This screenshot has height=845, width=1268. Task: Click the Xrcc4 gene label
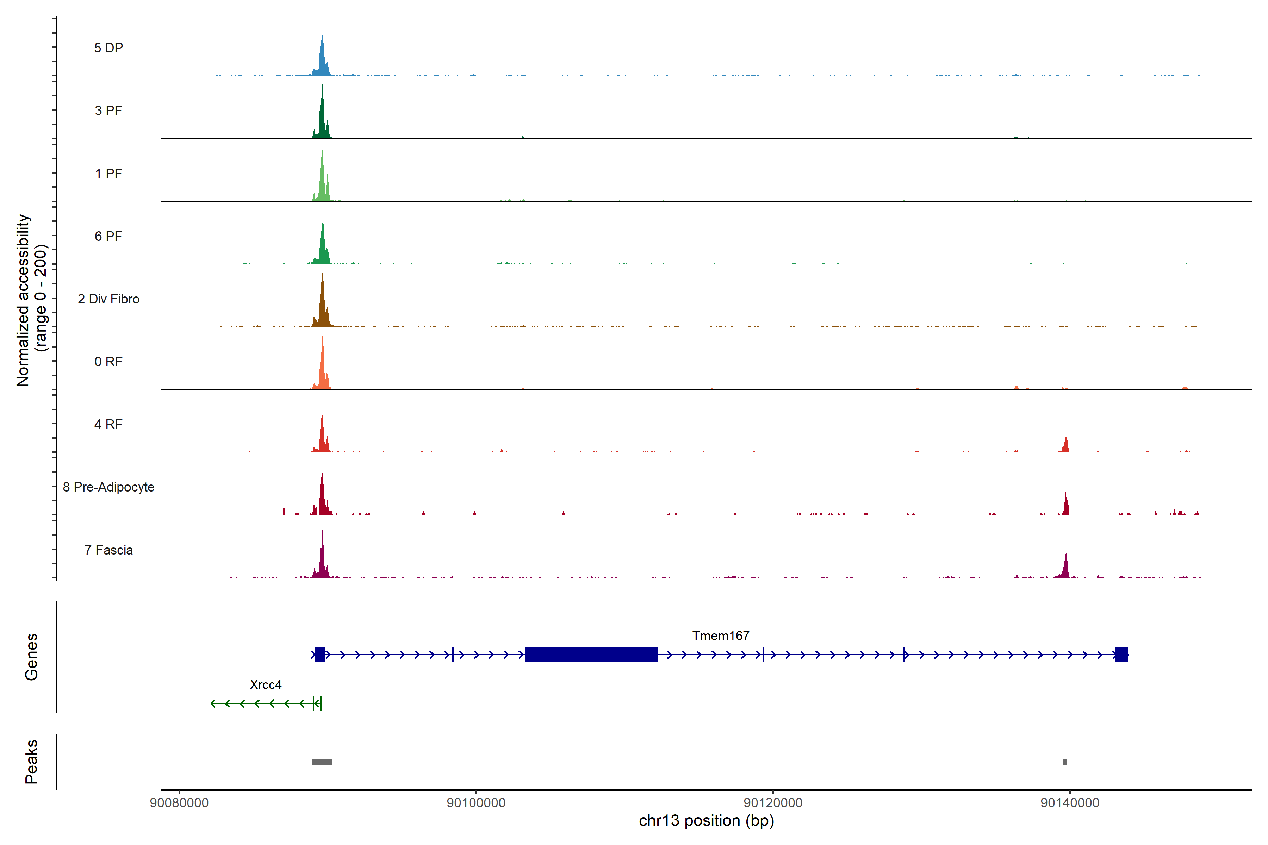pos(265,684)
